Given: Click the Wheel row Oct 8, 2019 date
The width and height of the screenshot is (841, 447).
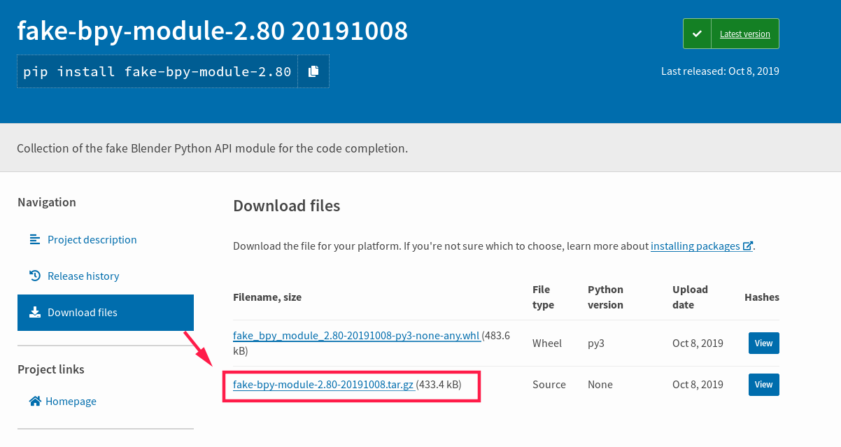Looking at the screenshot, I should tap(698, 343).
